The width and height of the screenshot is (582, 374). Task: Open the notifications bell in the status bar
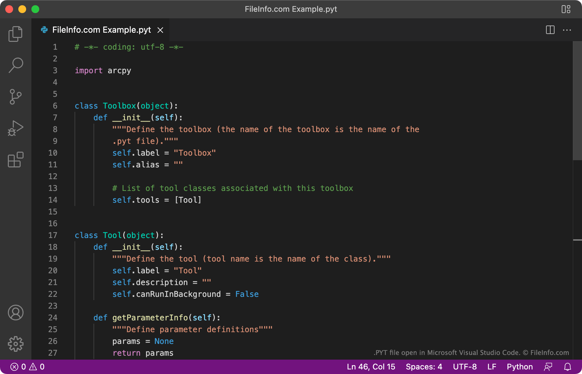point(568,366)
